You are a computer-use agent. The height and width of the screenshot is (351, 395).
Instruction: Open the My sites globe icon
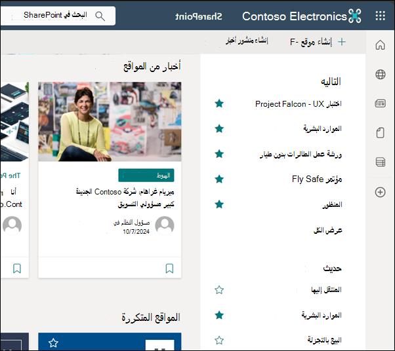click(x=380, y=75)
